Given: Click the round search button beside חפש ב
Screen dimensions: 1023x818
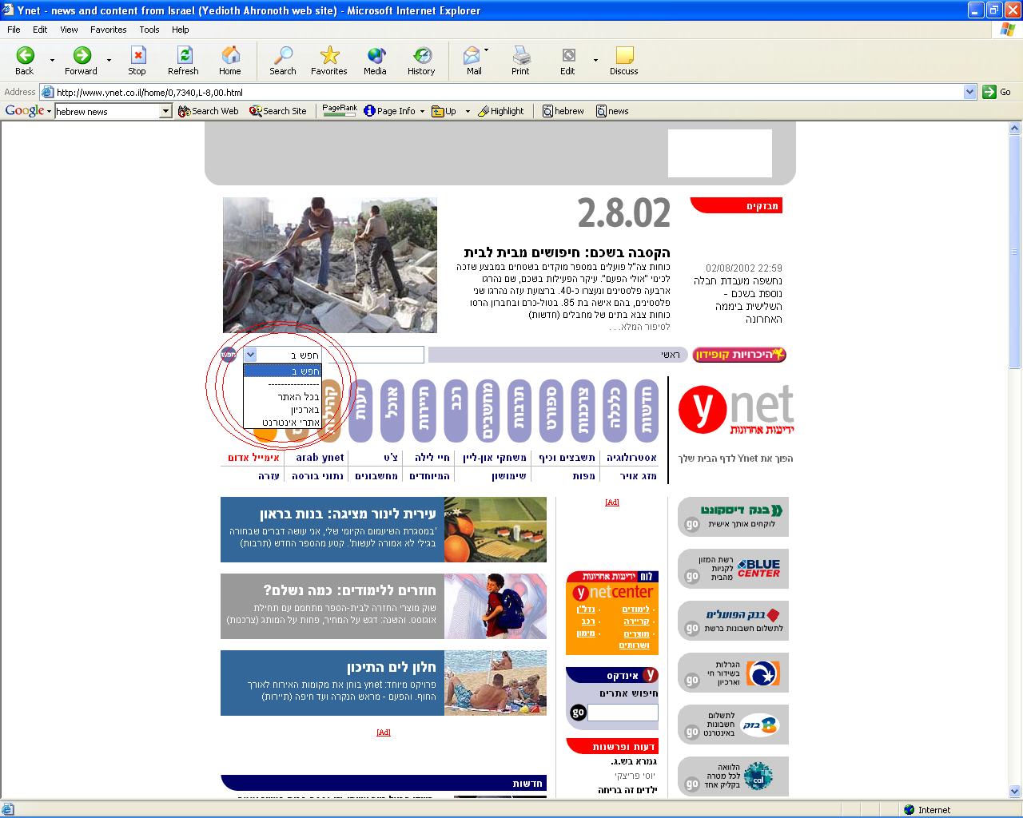Looking at the screenshot, I should pyautogui.click(x=229, y=354).
